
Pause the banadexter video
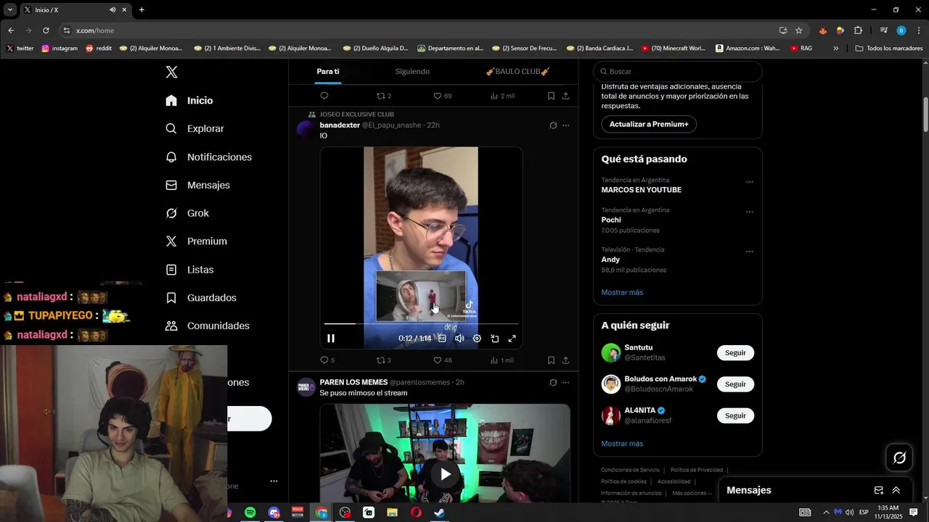coord(331,339)
